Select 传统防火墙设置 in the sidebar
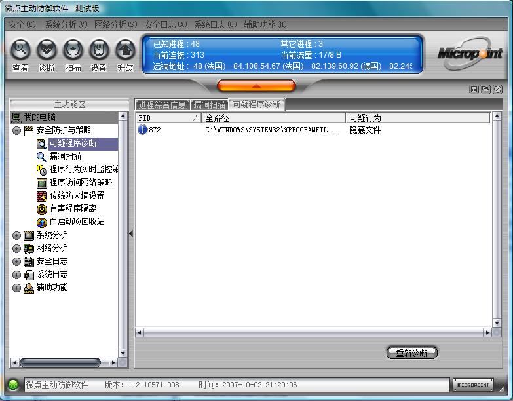Image resolution: width=513 pixels, height=401 pixels. (x=77, y=196)
